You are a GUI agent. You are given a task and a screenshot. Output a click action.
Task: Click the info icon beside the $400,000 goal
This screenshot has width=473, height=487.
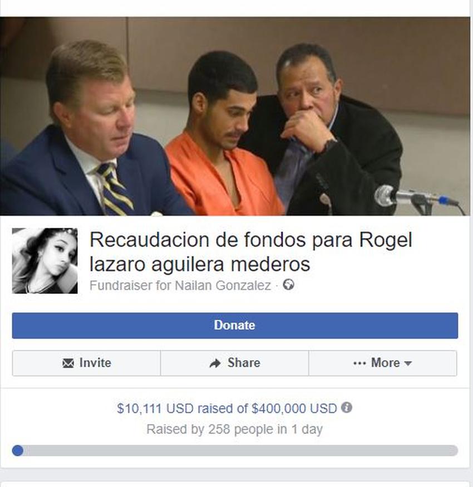tap(347, 407)
